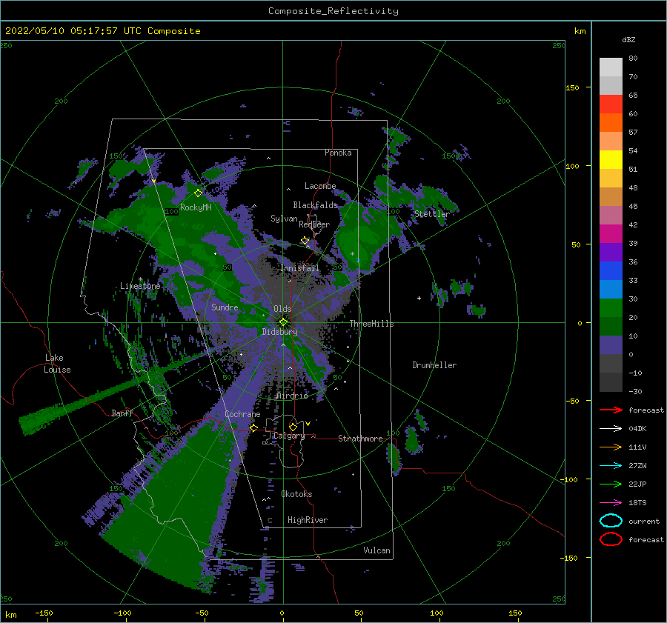Click the Composite_Reflectivity title text
This screenshot has width=667, height=623.
[x=333, y=11]
